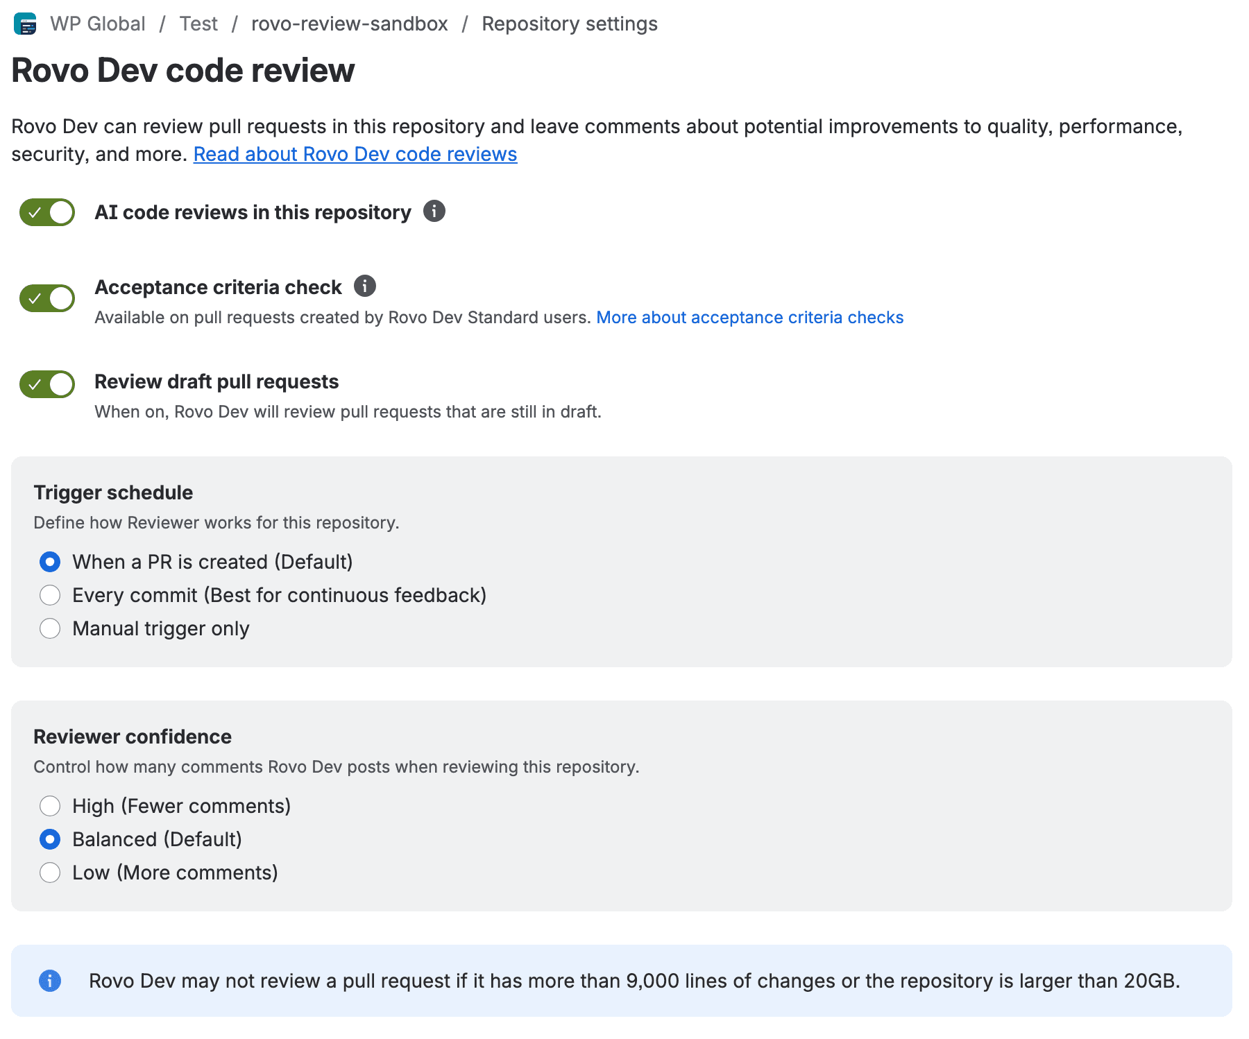This screenshot has height=1039, width=1249.
Task: Choose Every commit trigger option
Action: tap(50, 595)
